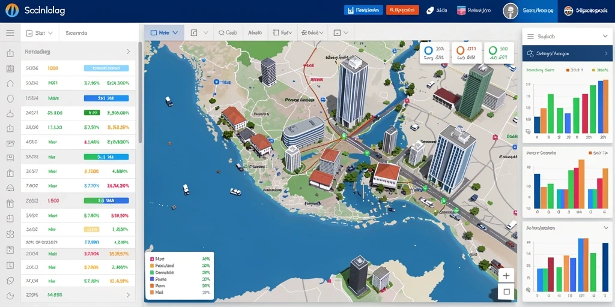Image resolution: width=615 pixels, height=307 pixels.
Task: Click the expand-arrow square icon in the map toolbar
Action: 194,33
